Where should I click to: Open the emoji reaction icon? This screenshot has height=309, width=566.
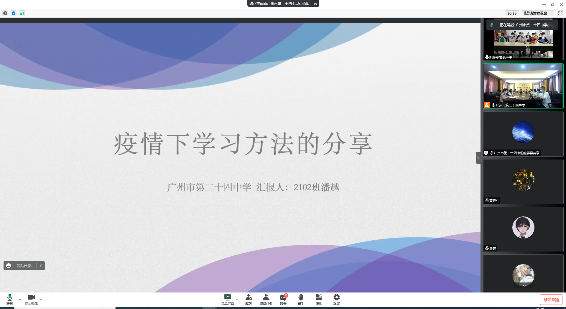coord(9,266)
